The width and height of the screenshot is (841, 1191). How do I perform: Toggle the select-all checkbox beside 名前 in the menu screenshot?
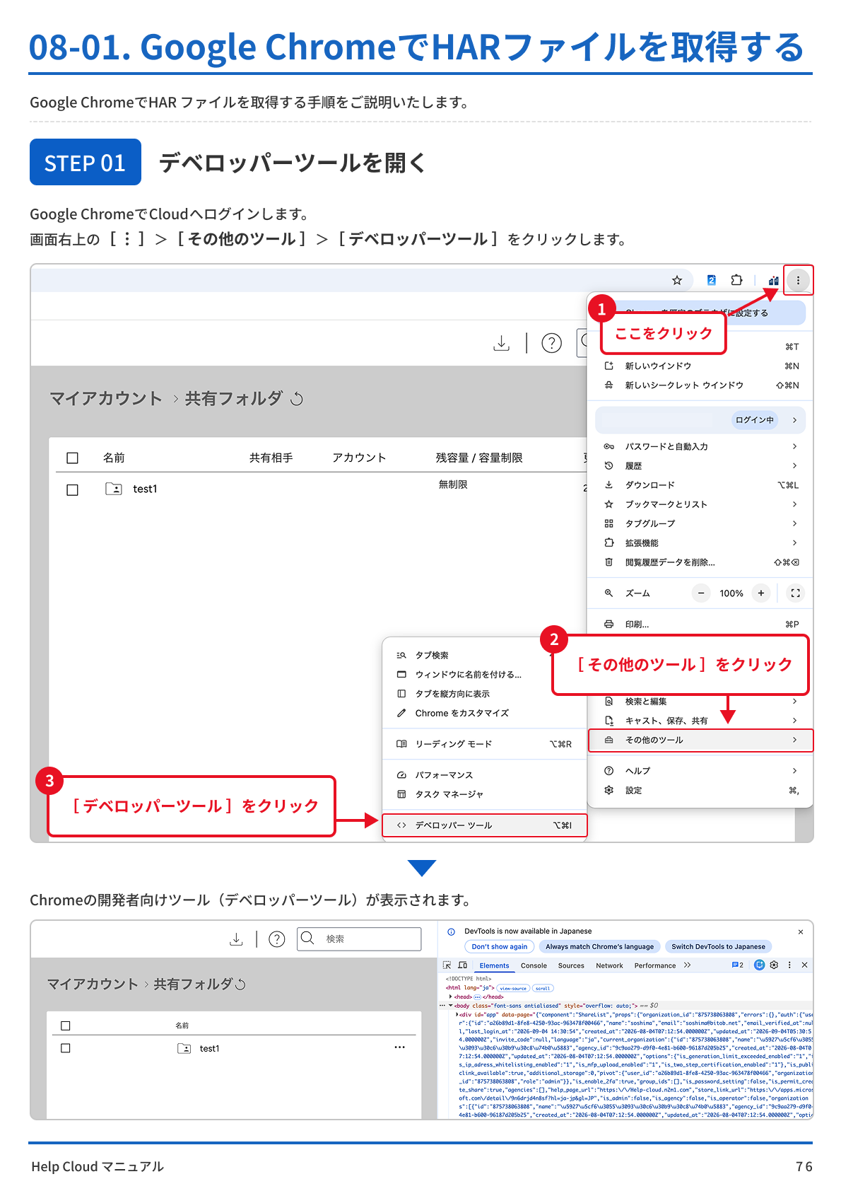(72, 458)
